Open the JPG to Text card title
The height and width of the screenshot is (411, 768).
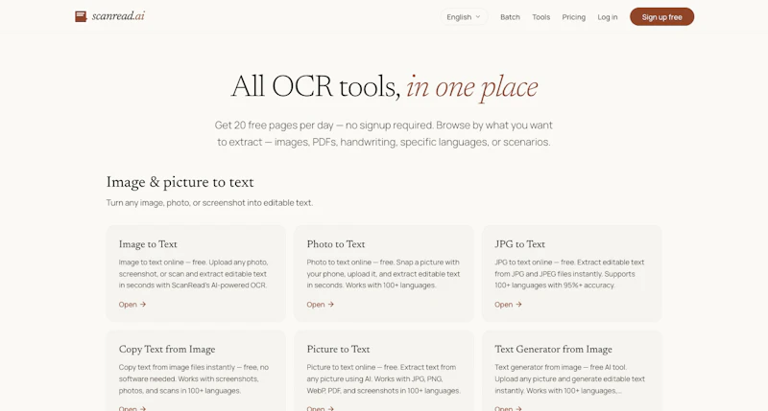(519, 244)
